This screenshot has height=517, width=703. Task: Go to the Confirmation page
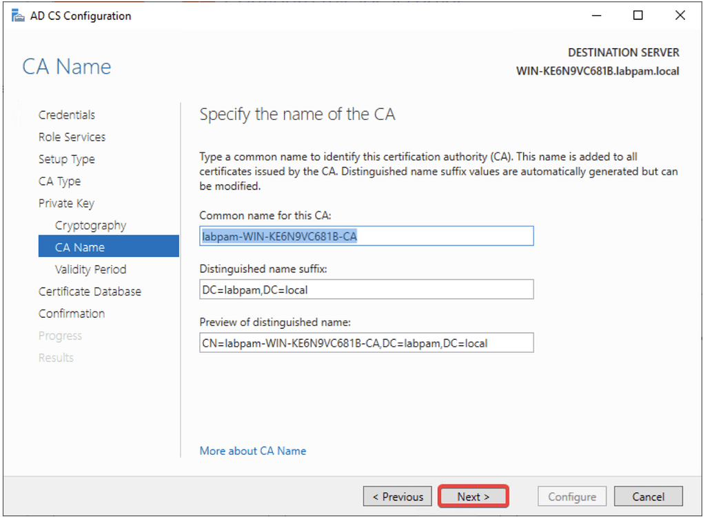(72, 313)
